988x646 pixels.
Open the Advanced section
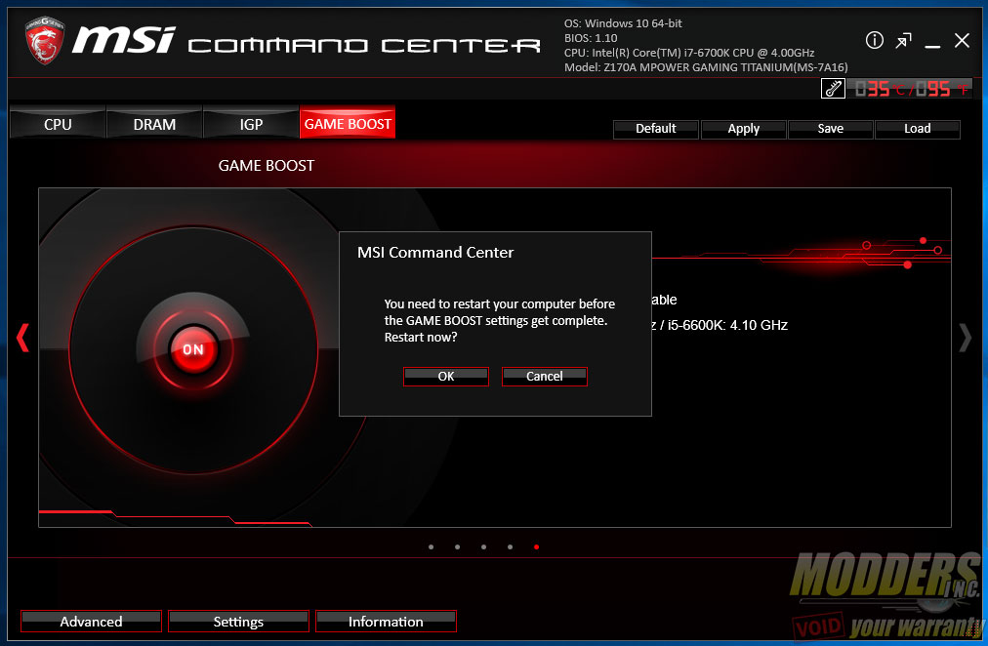click(91, 622)
